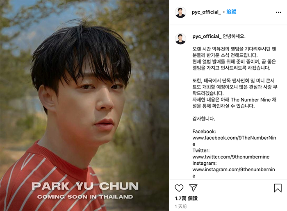Open pyc_official_ username in the caption
This screenshot has height=211, width=287.
tap(207, 36)
